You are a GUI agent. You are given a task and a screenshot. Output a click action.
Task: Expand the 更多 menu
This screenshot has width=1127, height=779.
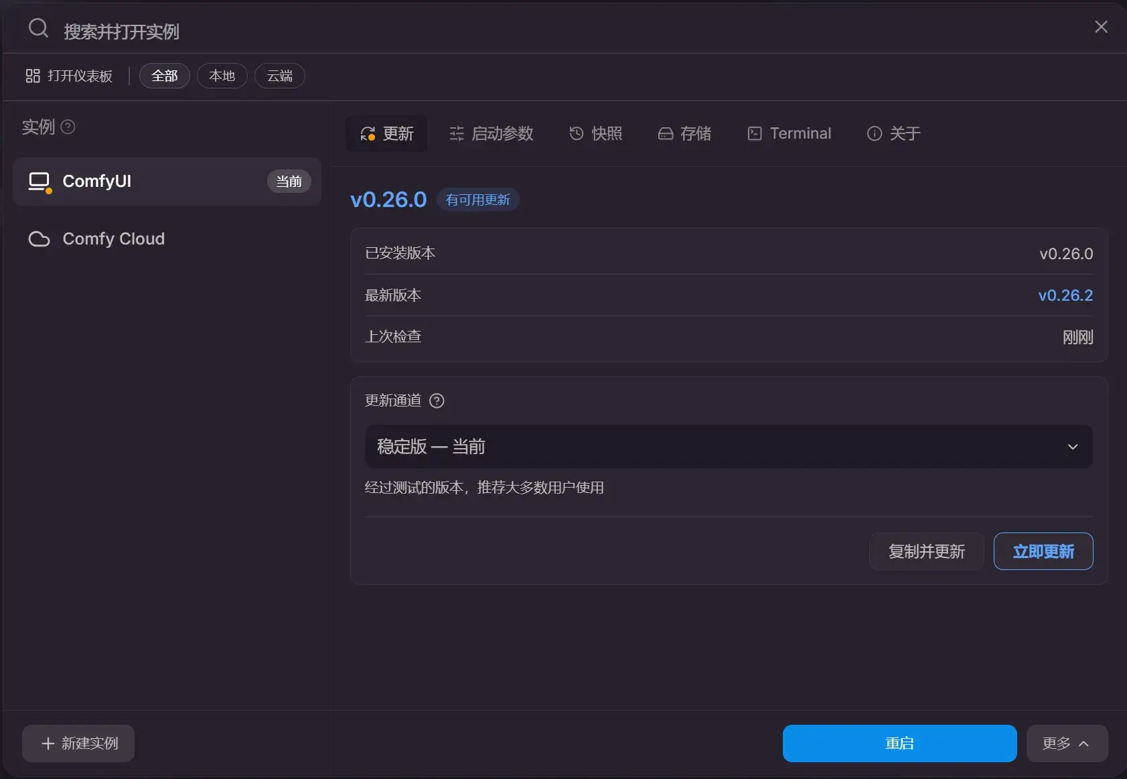click(1067, 743)
